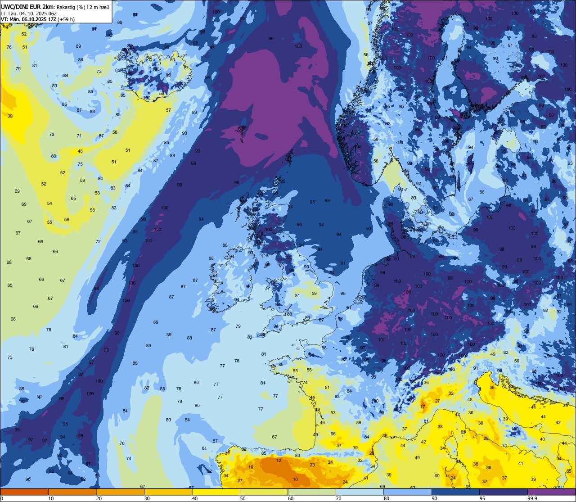This screenshot has height=502, width=576.
Task: Click the "VT: Mán. 06.10.2025 17Z" line
Action: coord(28,19)
